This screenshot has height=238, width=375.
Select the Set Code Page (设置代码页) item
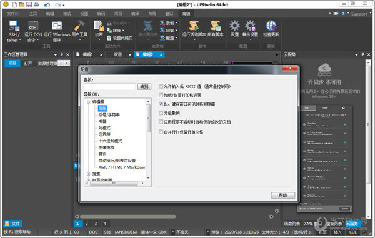[x=119, y=38]
